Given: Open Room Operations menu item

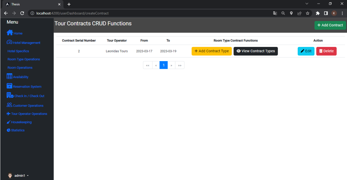Looking at the screenshot, I should point(20,68).
